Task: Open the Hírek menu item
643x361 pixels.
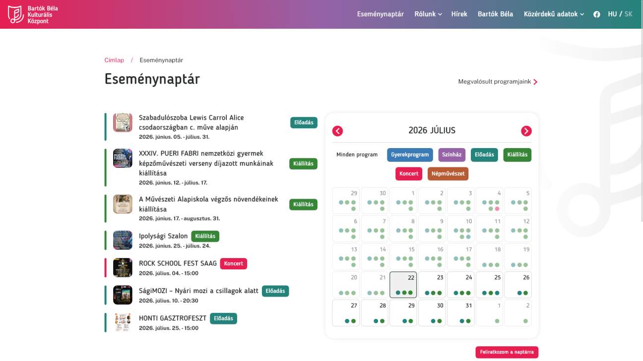Action: 459,14
